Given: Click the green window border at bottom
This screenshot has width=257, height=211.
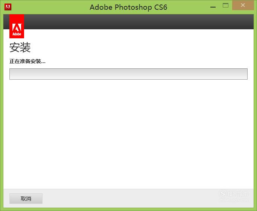Looking at the screenshot, I should point(128,209).
